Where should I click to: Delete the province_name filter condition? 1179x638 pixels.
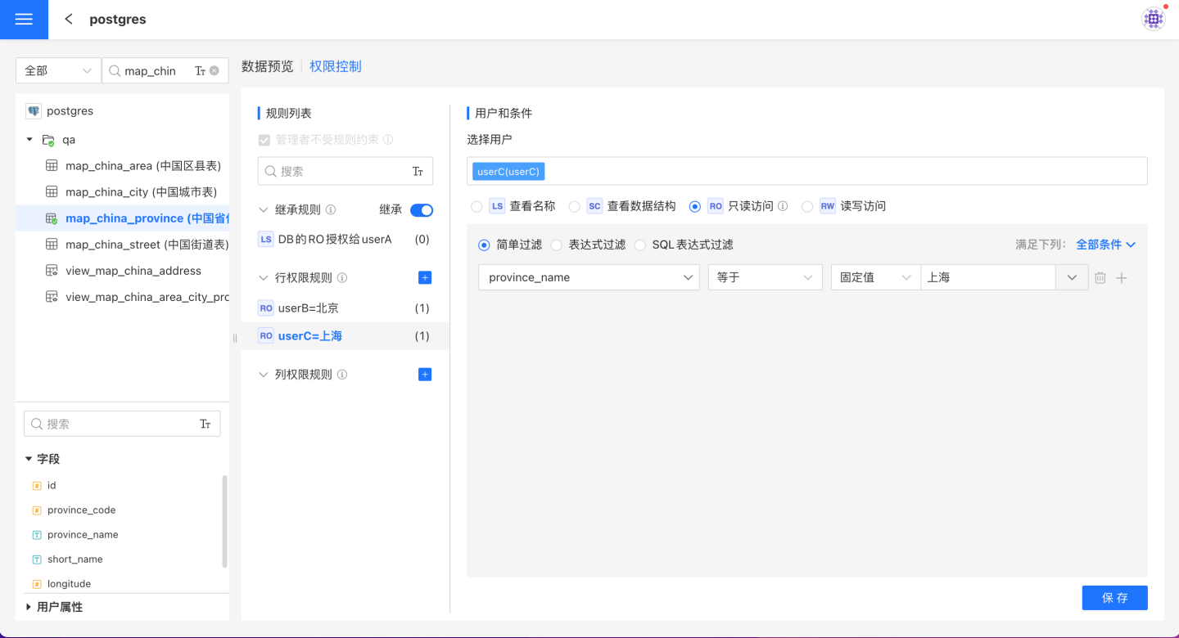pyautogui.click(x=1100, y=278)
